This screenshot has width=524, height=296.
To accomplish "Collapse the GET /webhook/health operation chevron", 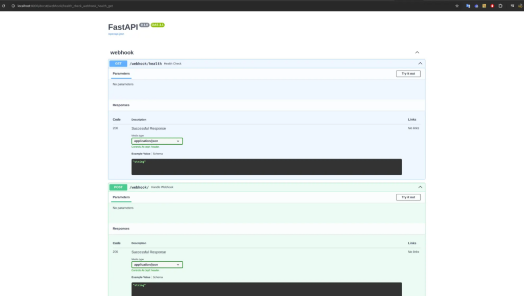I will (x=420, y=63).
